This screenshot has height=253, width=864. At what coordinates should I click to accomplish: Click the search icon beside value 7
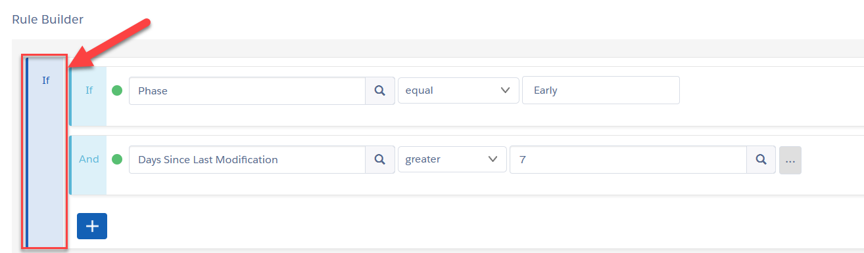point(761,159)
